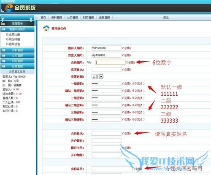This screenshot has width=211, height=175.
Task: Click the 三级密码 password field
Action: pos(106,112)
